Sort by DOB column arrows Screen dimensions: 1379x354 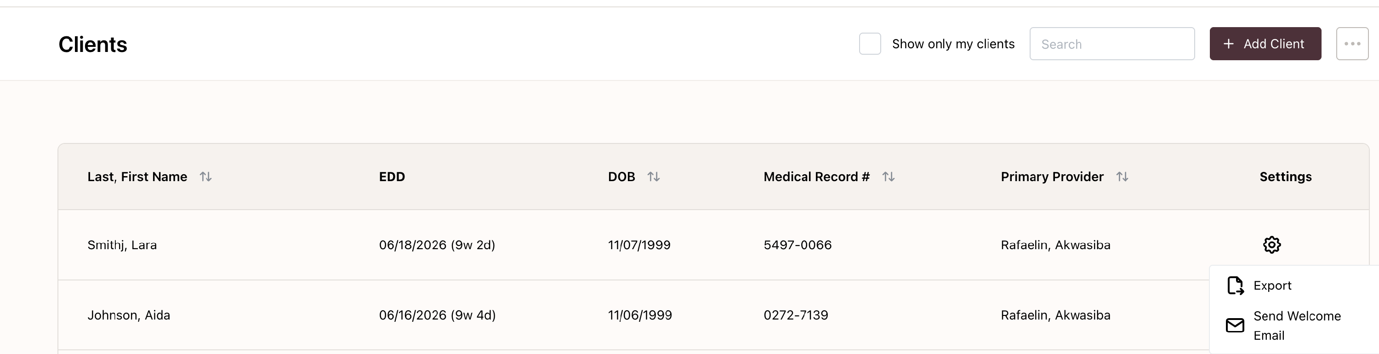653,177
